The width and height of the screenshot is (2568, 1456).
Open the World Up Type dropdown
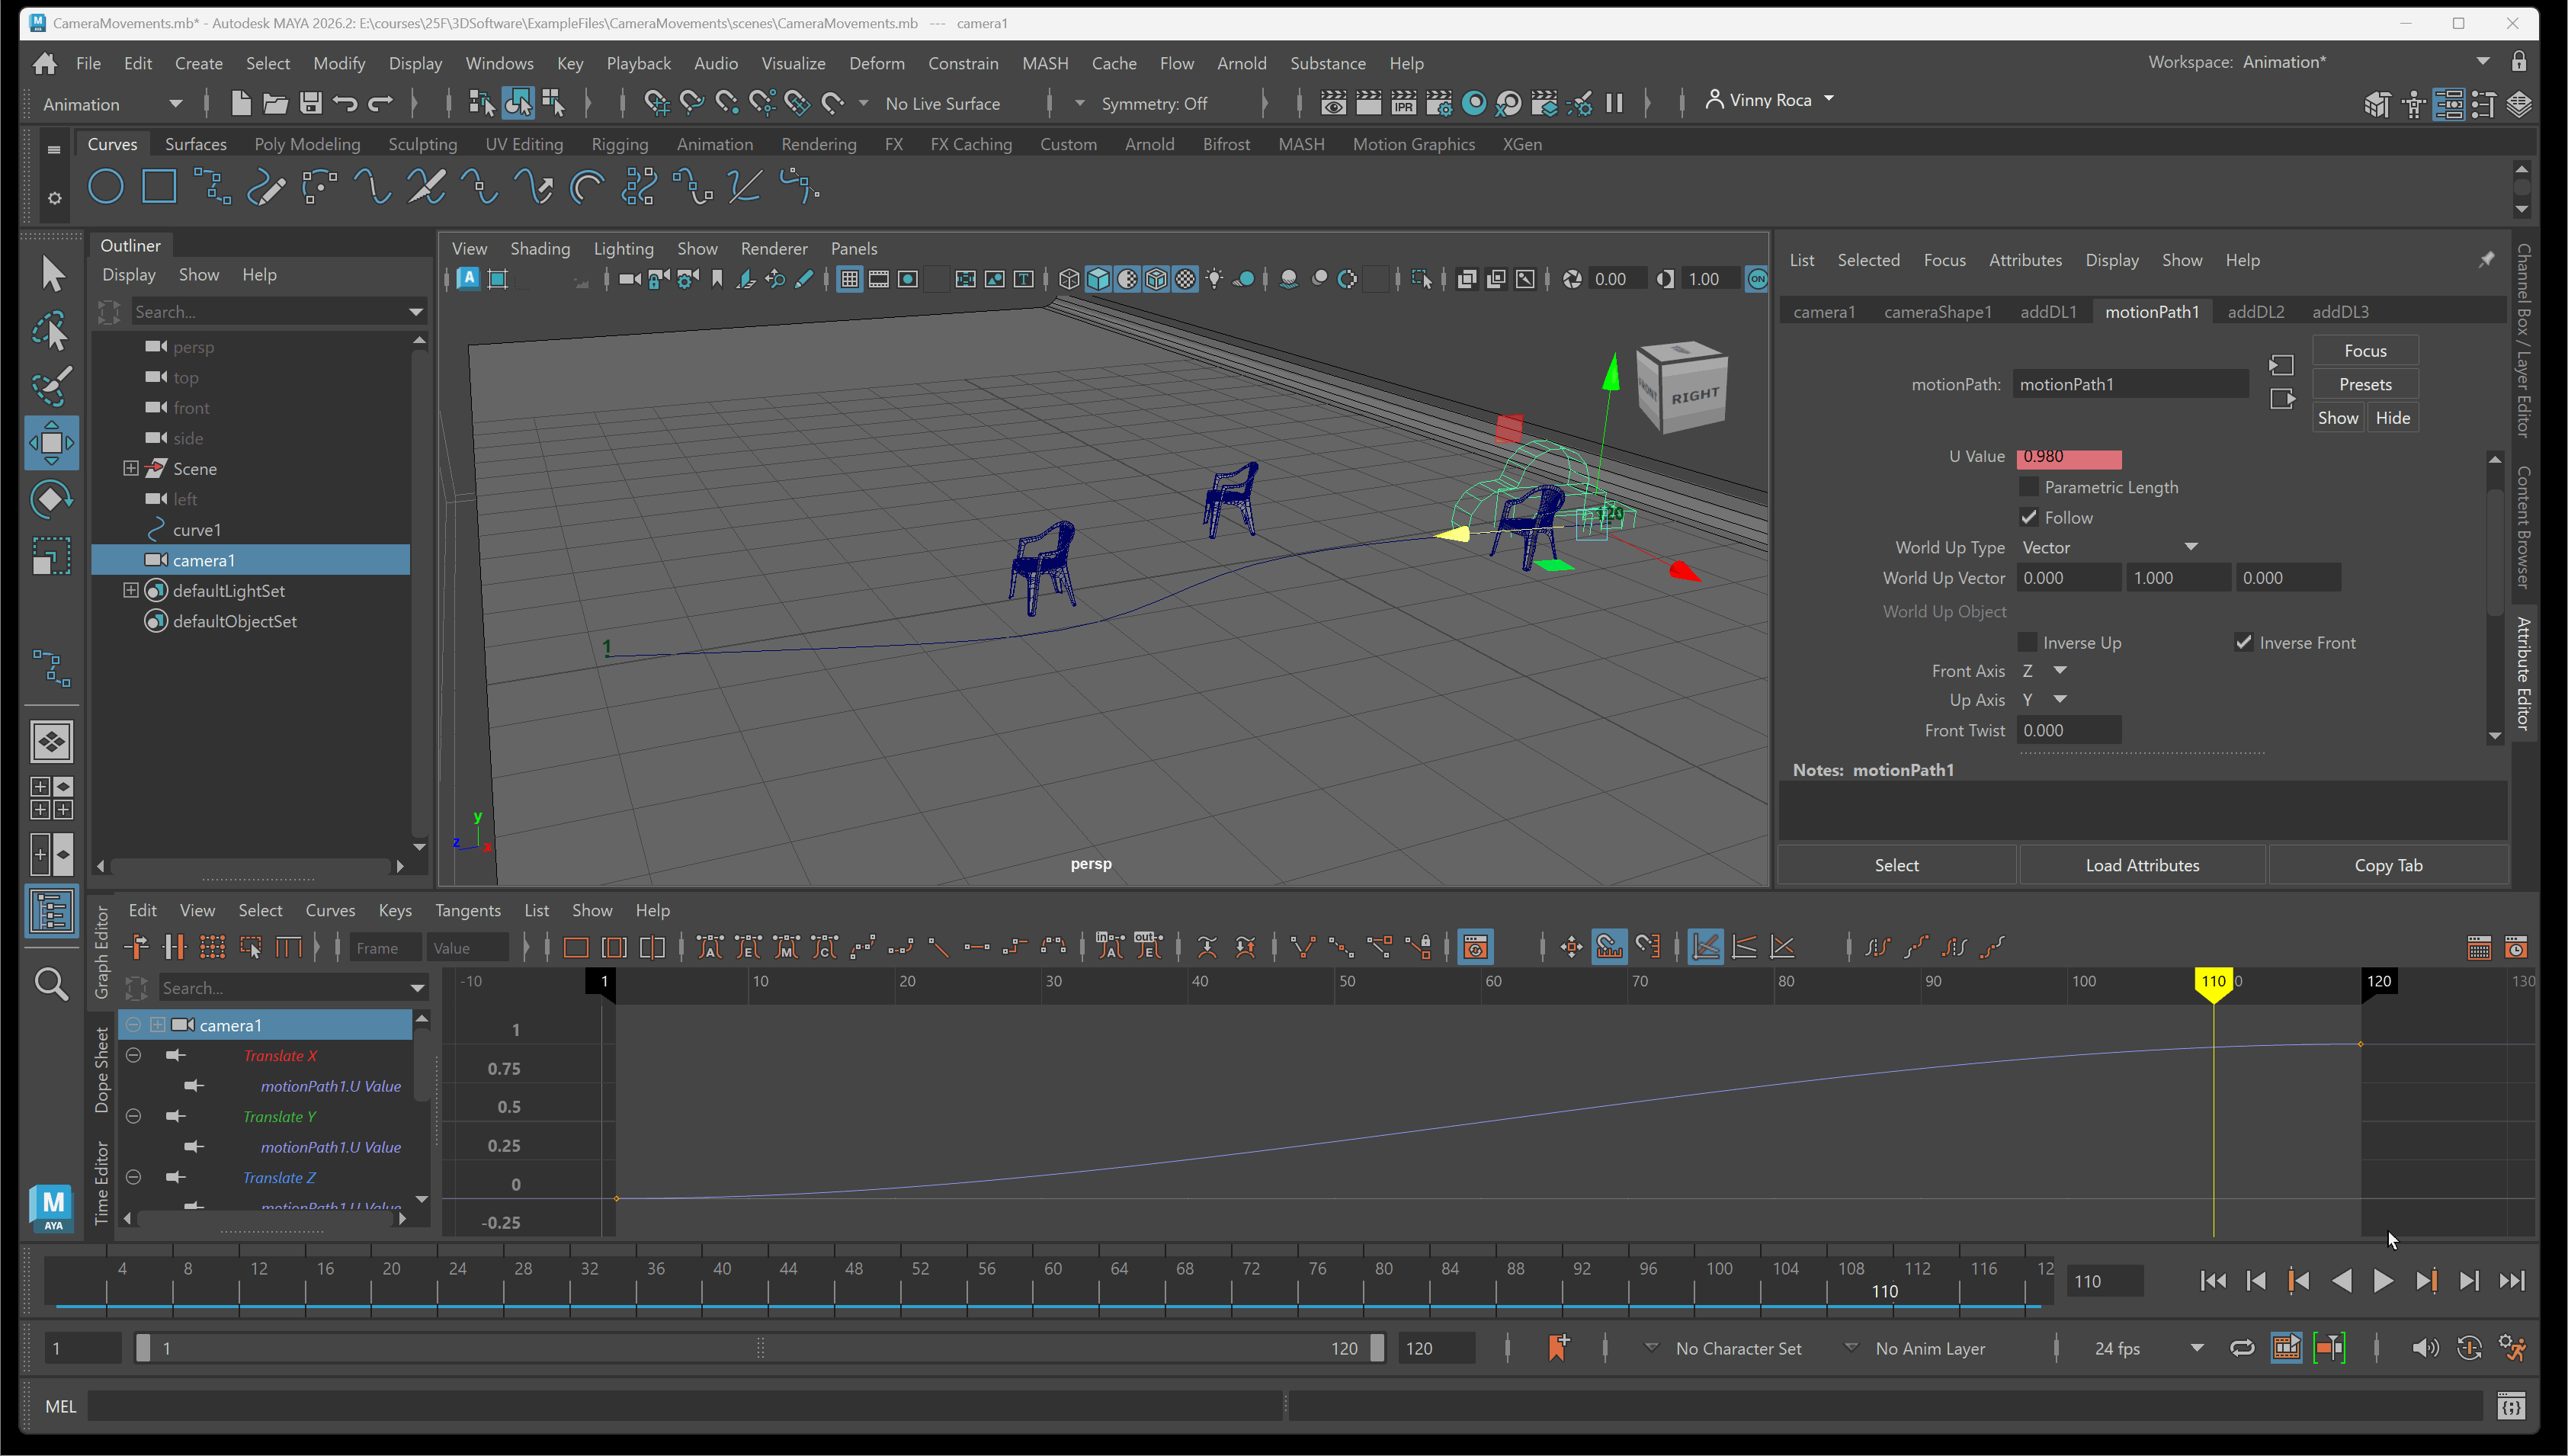coord(2109,547)
